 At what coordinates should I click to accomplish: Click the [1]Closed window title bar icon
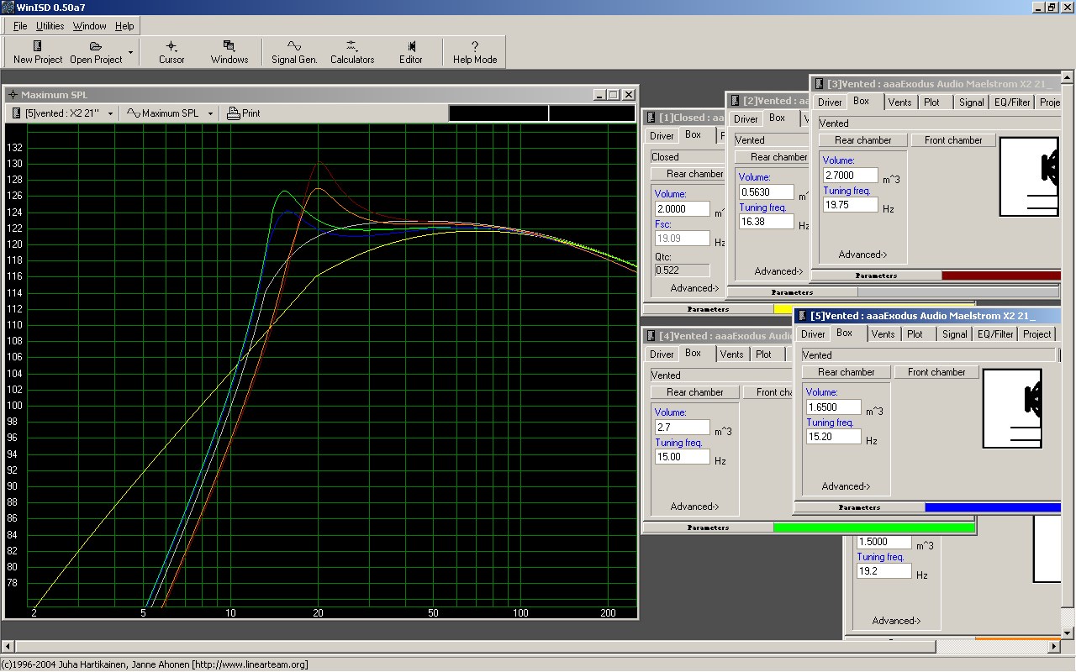click(x=651, y=118)
